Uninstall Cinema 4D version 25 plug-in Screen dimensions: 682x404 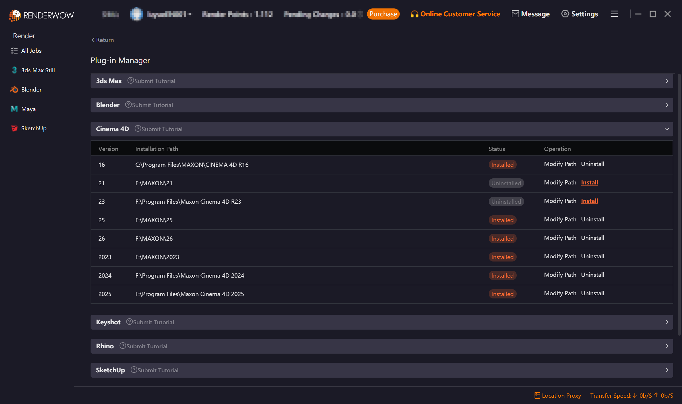click(x=592, y=220)
